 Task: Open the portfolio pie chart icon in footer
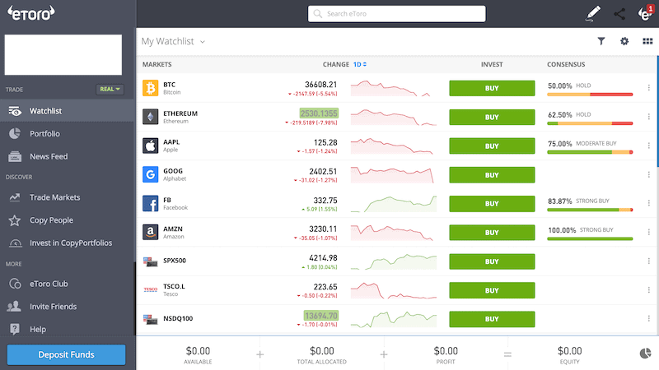(645, 354)
